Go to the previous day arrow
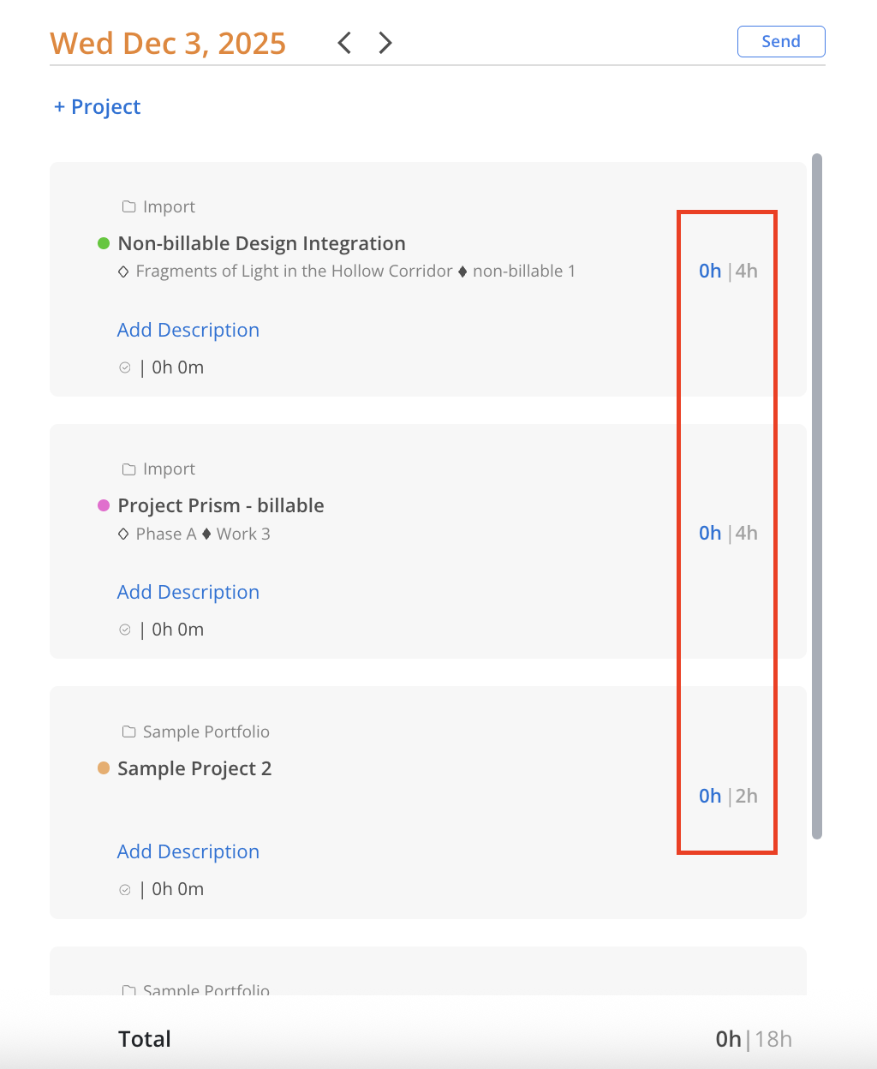The image size is (877, 1069). pos(344,43)
